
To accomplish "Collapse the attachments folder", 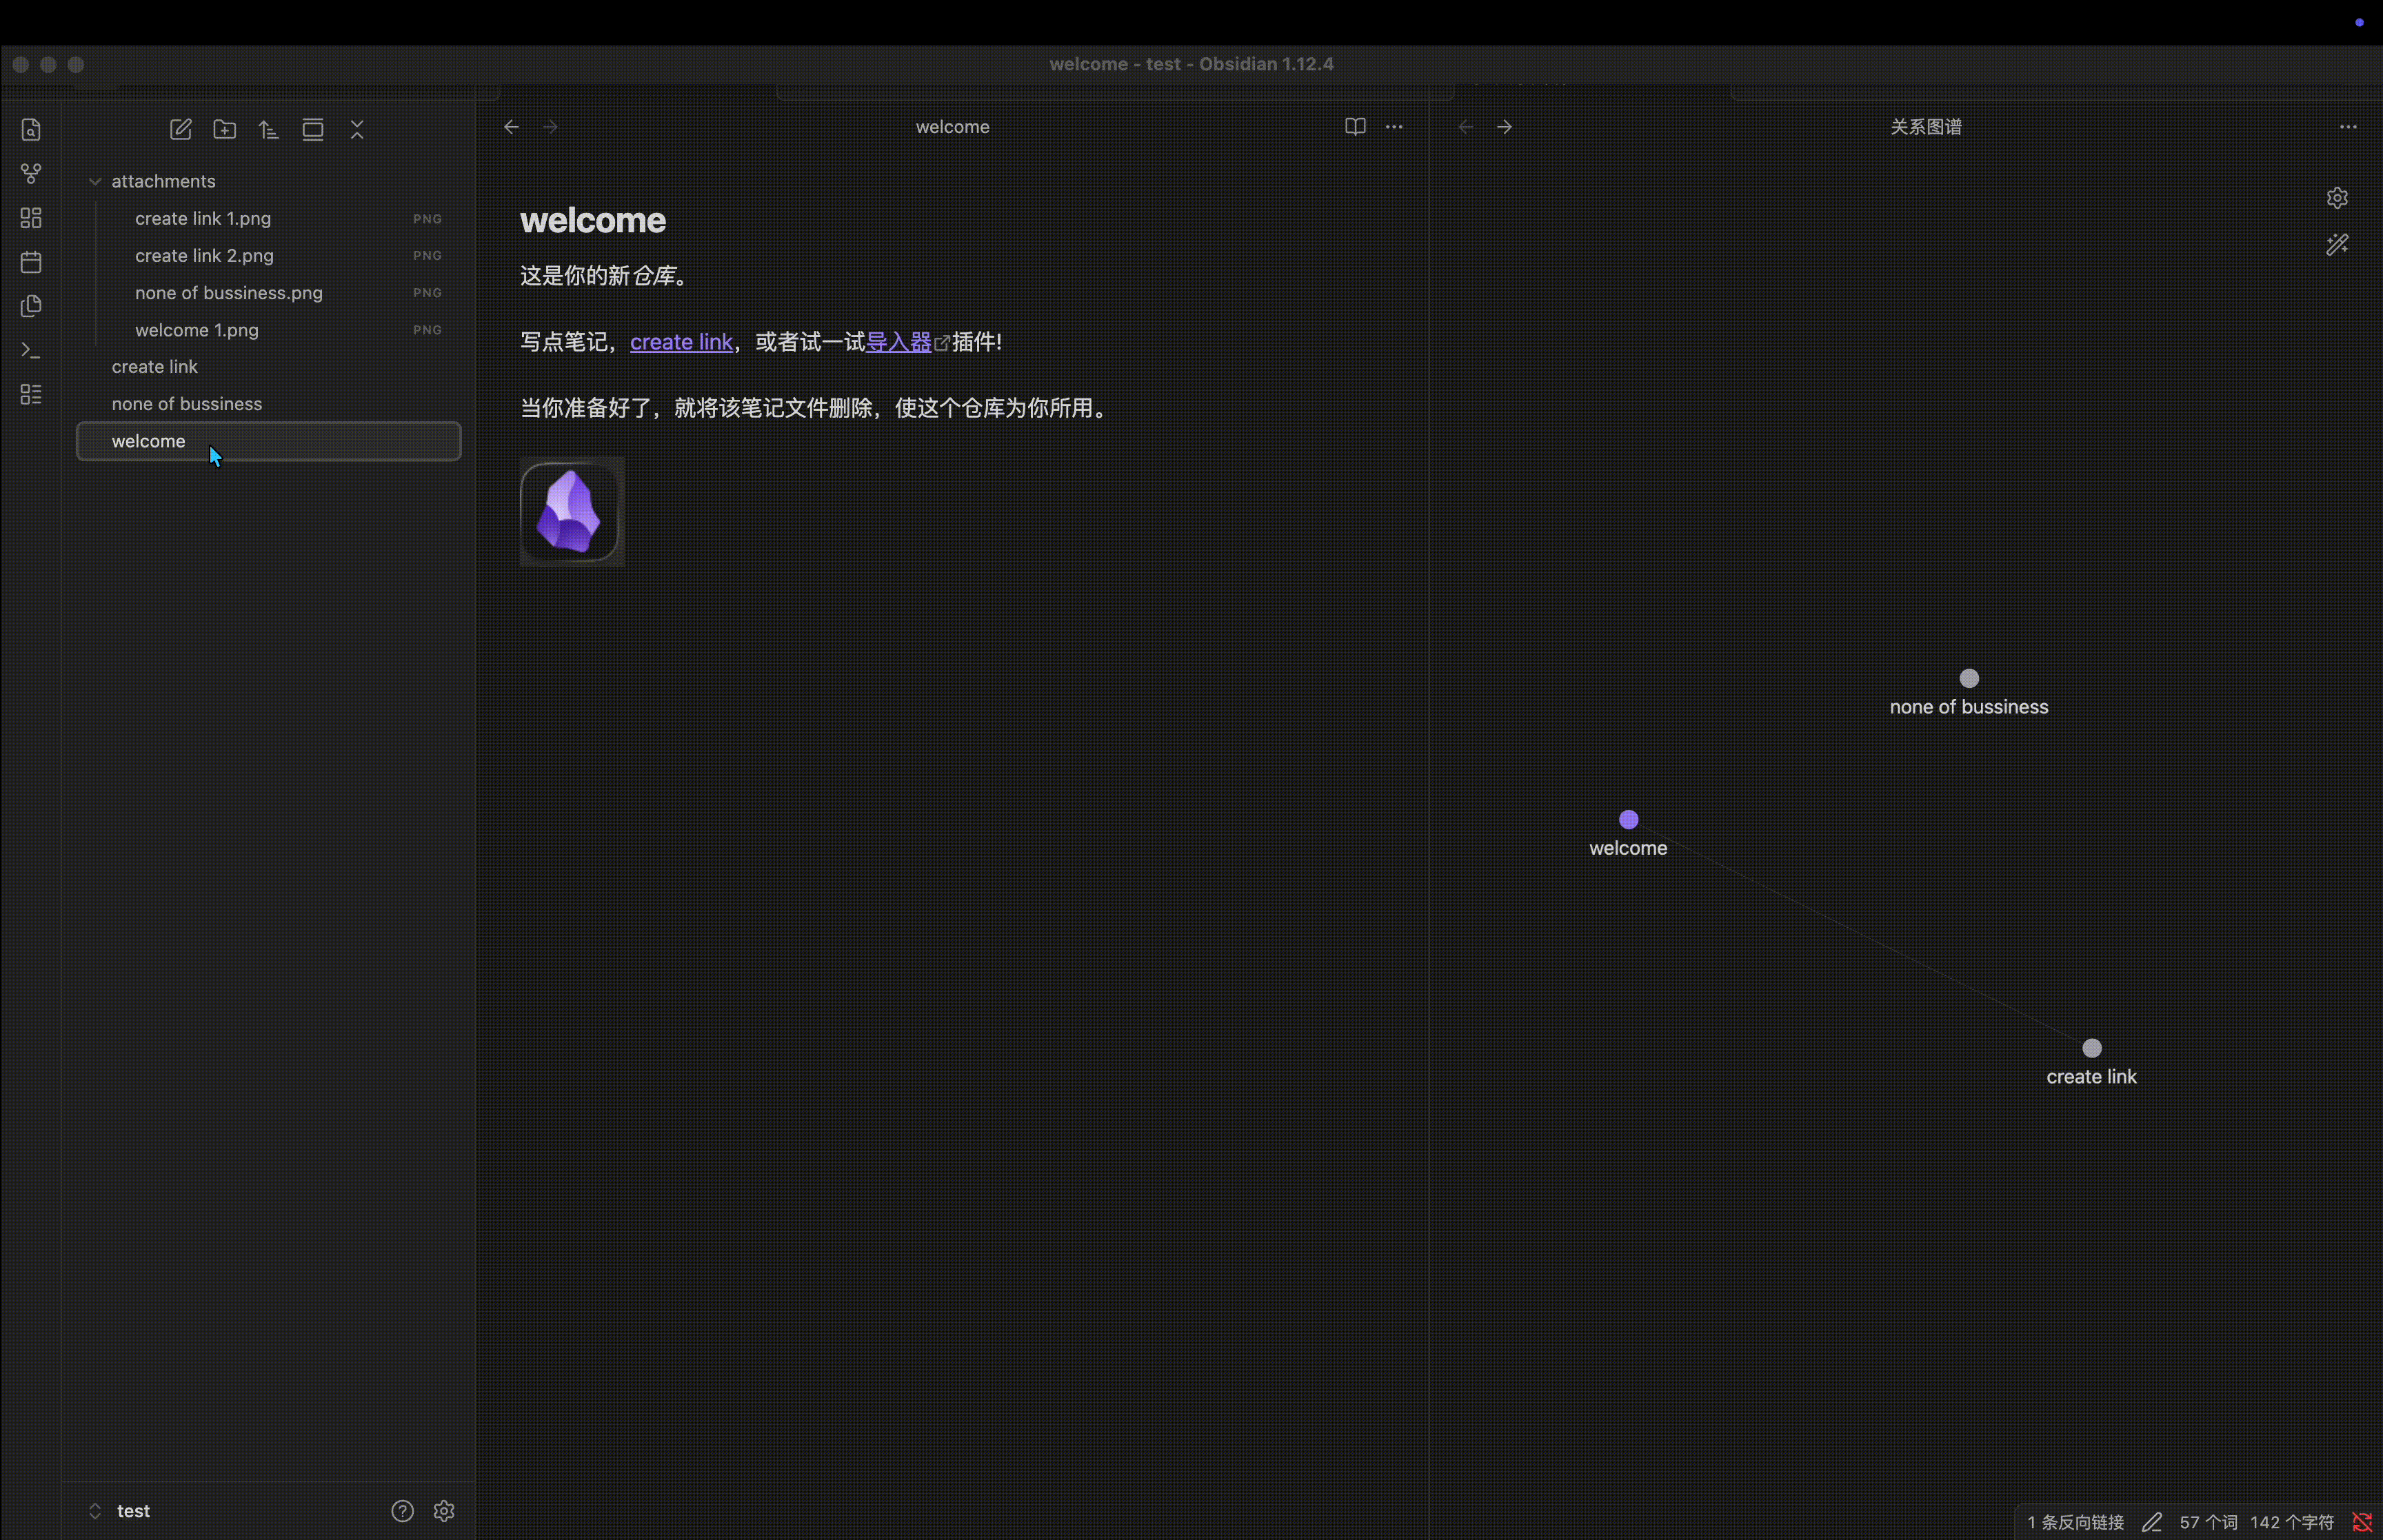I will pyautogui.click(x=95, y=181).
